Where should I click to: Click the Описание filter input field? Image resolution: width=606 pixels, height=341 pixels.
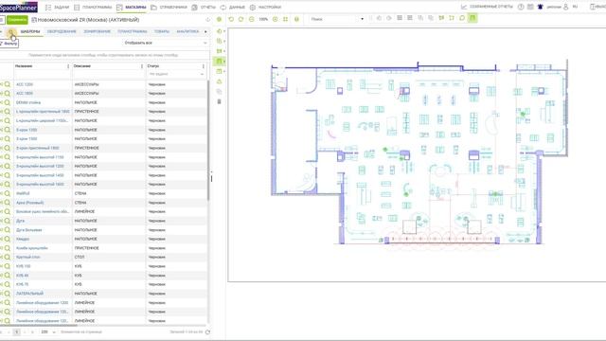point(108,74)
